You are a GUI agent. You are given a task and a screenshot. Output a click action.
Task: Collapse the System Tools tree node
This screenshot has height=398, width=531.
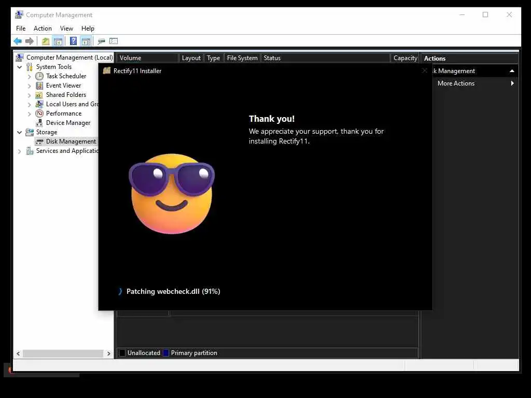pos(20,67)
